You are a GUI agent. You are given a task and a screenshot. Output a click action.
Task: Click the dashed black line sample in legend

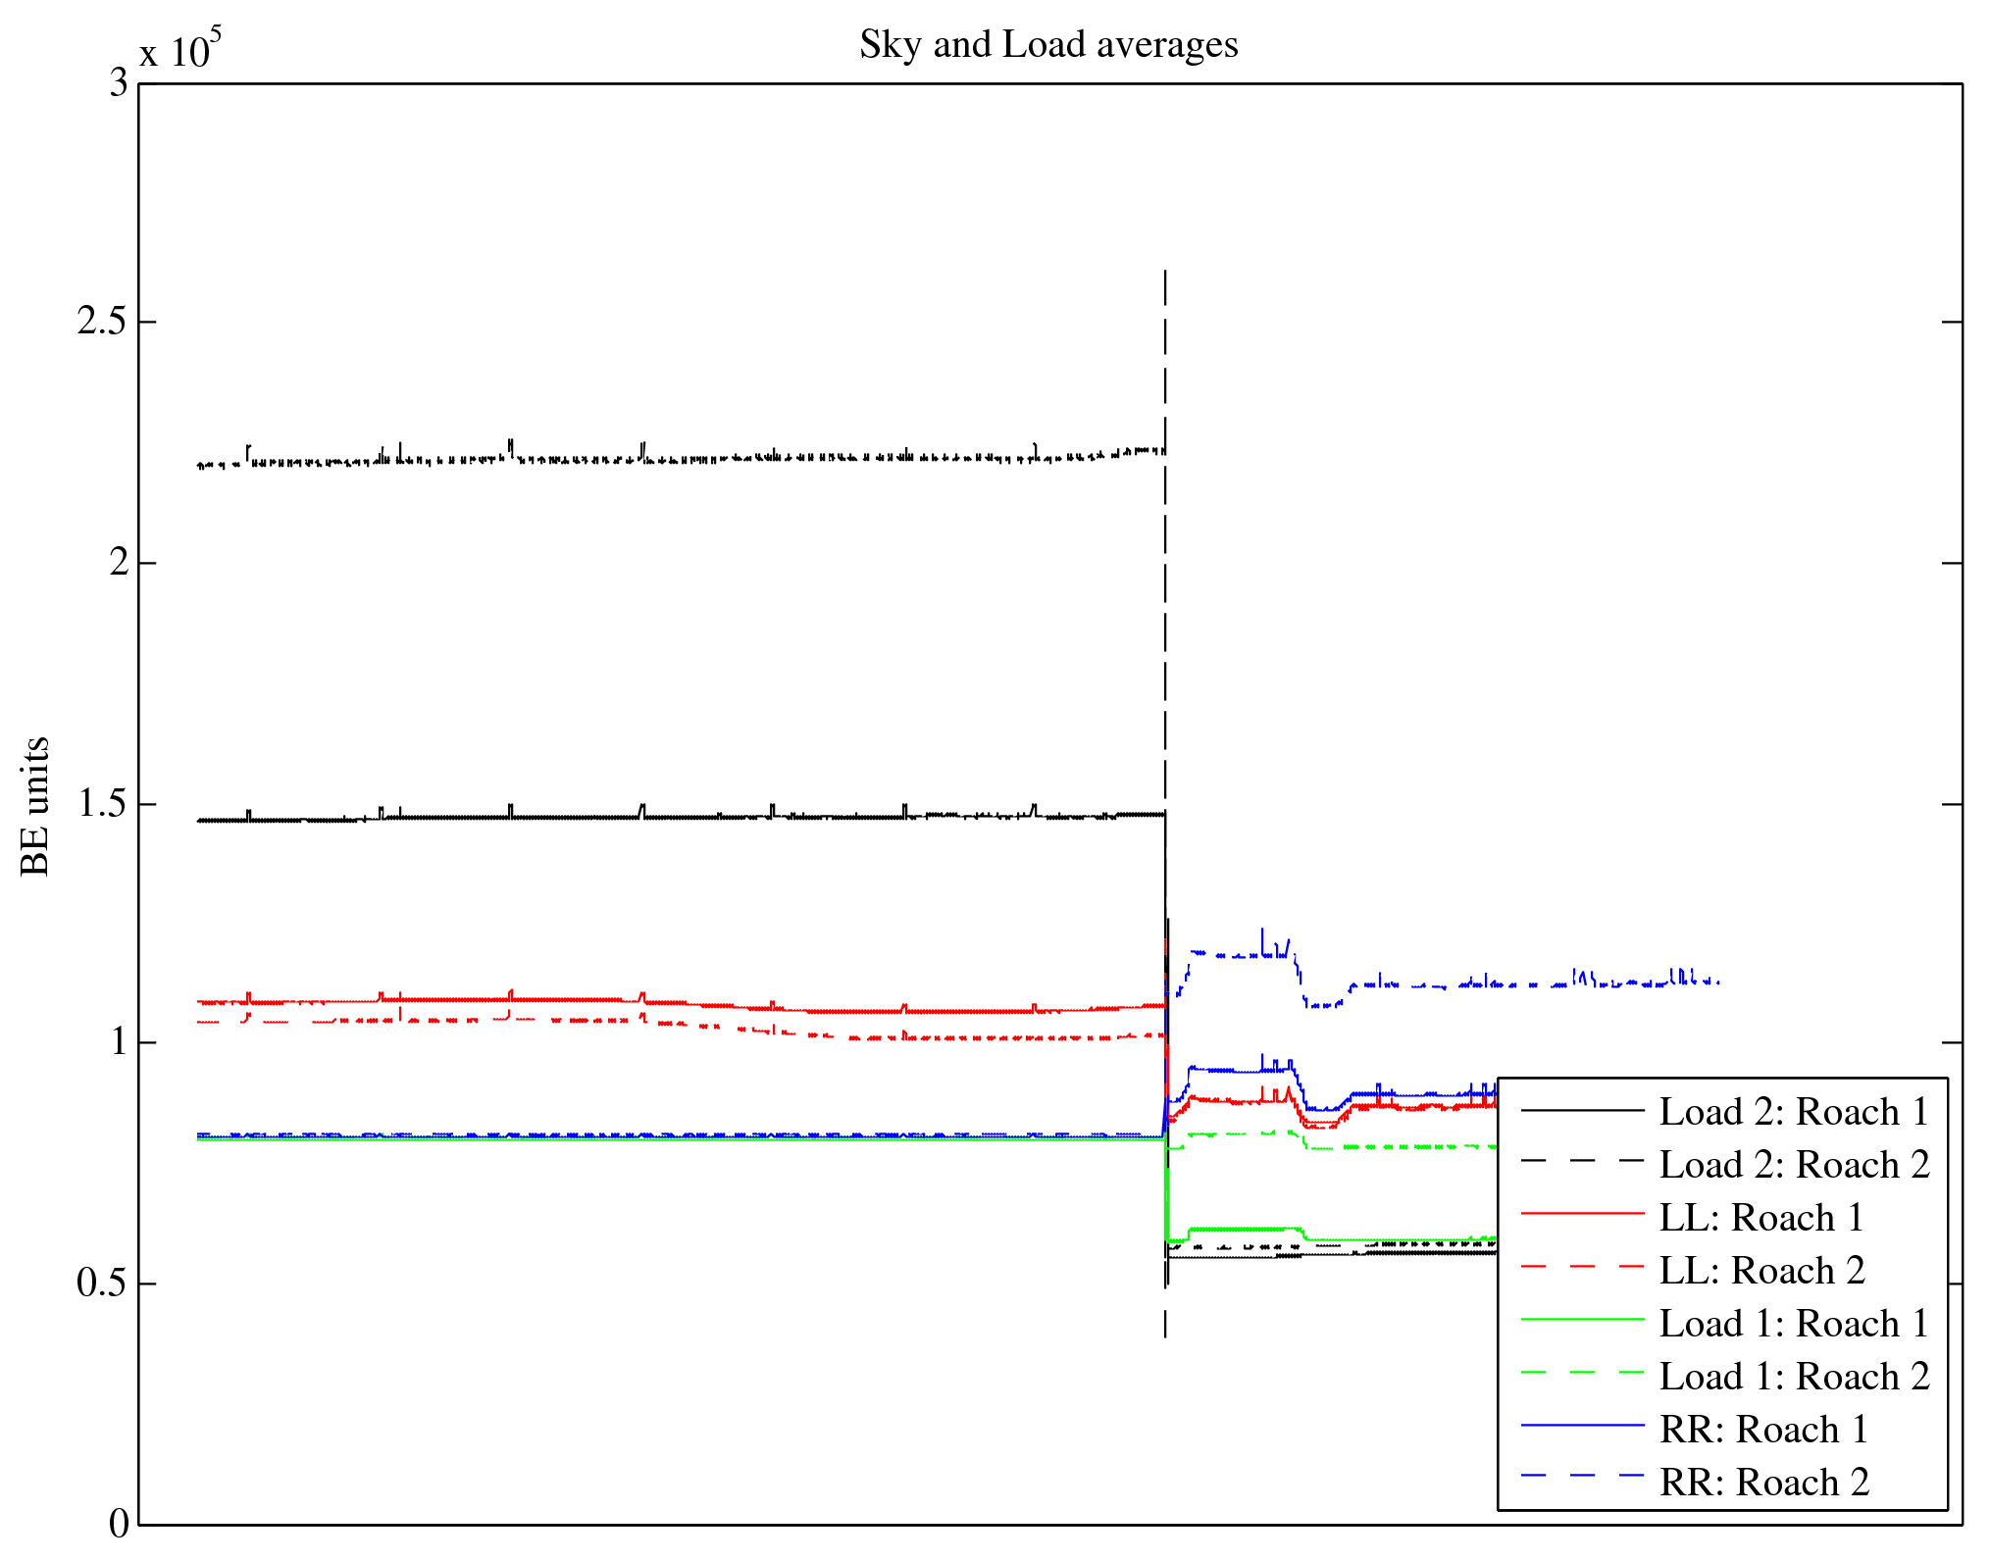click(x=1582, y=1161)
